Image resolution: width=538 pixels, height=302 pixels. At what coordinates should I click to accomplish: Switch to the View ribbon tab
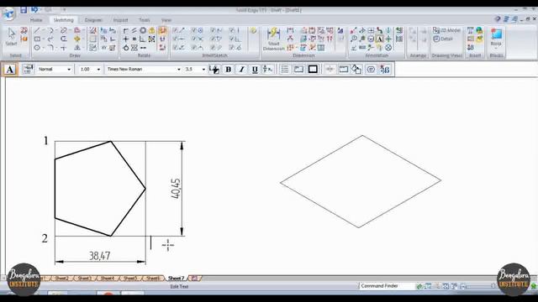(166, 20)
